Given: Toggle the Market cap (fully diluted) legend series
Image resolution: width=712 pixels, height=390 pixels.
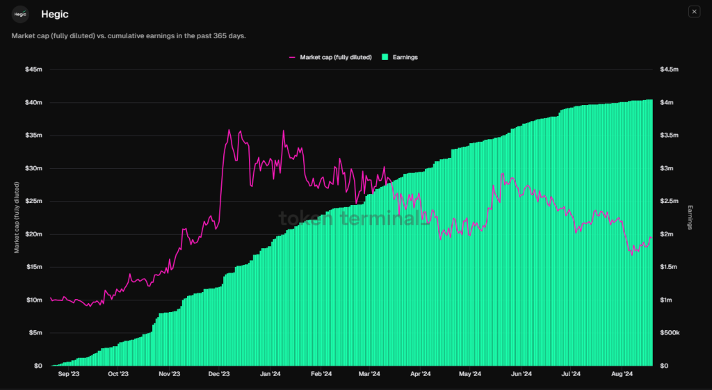Looking at the screenshot, I should 335,57.
